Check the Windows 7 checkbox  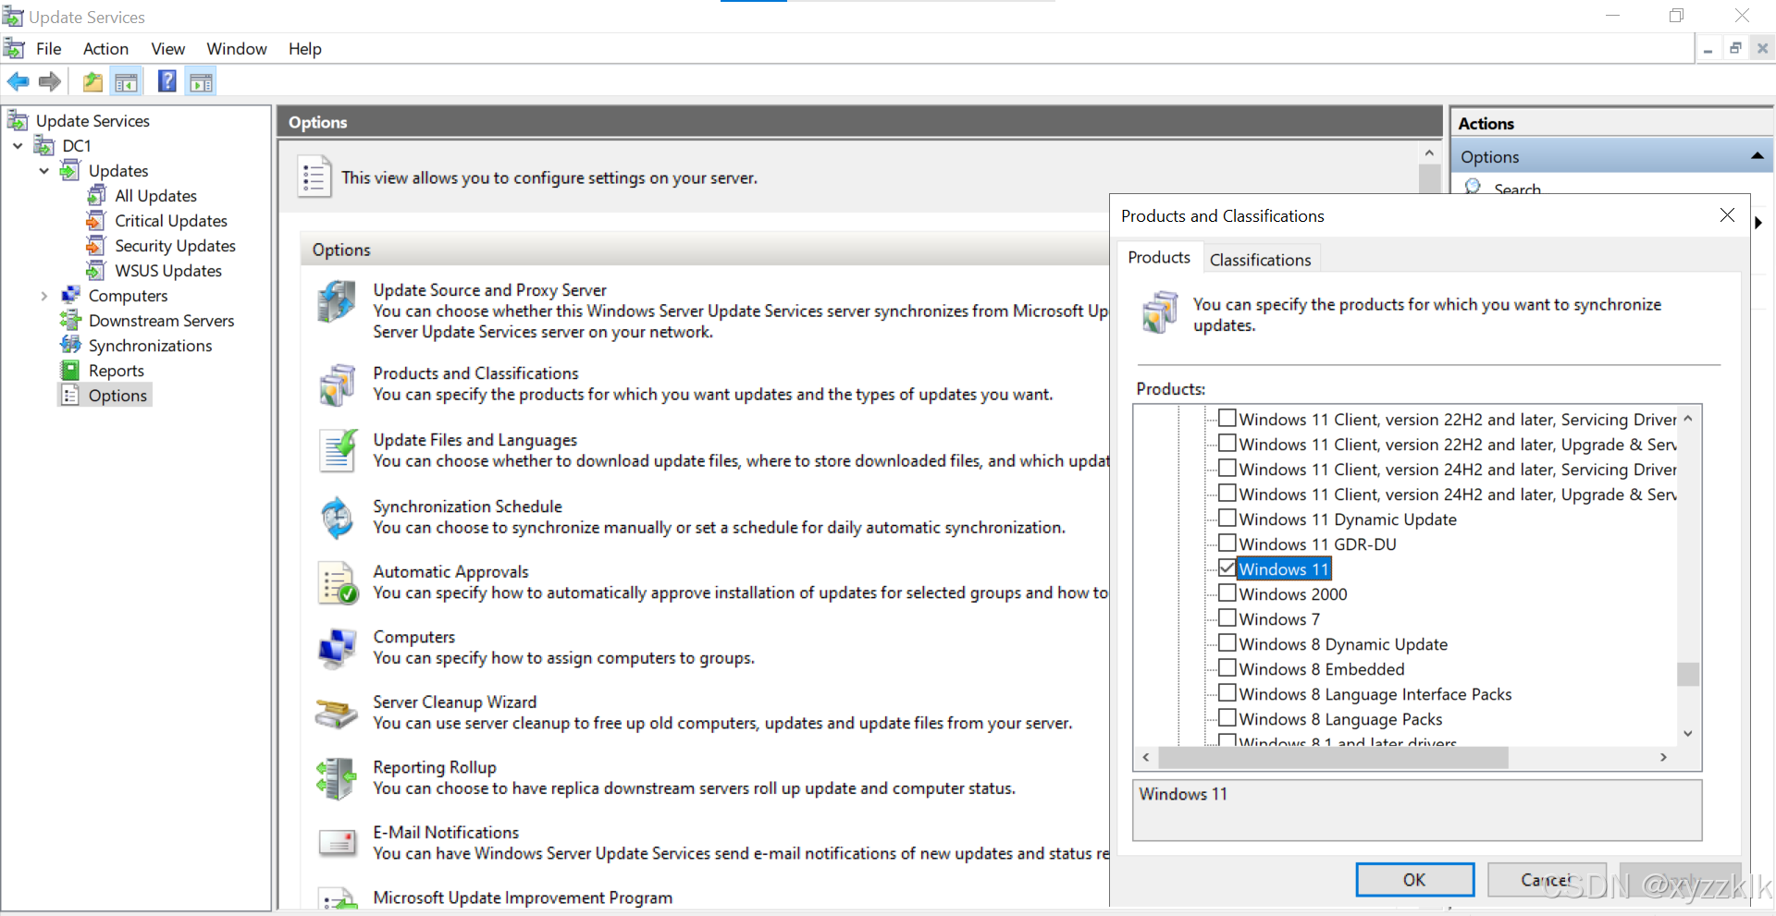click(x=1227, y=617)
